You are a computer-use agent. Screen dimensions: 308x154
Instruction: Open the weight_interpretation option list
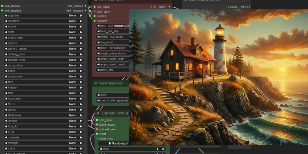click(x=112, y=53)
